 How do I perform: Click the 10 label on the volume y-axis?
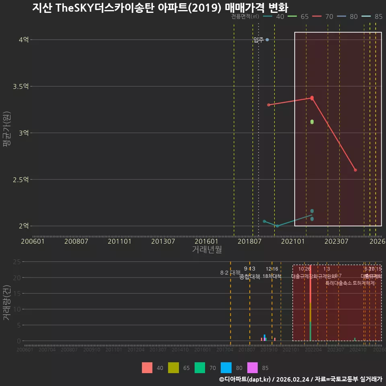pyautogui.click(x=17, y=309)
